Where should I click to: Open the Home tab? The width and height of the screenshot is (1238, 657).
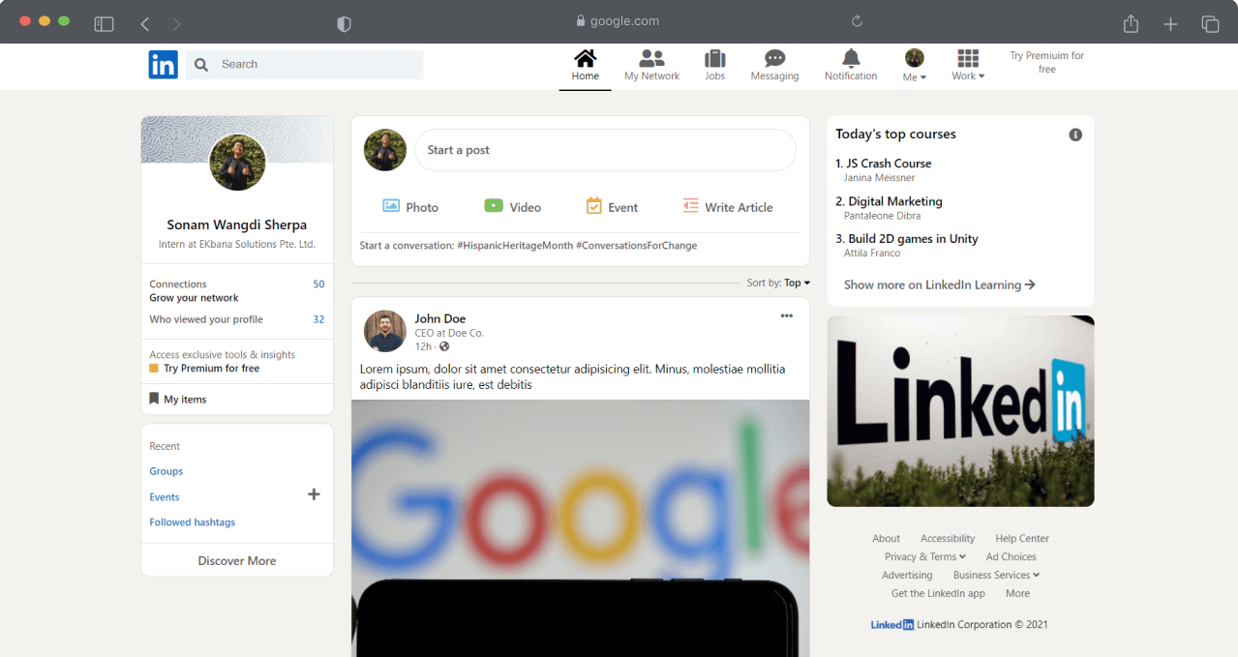pyautogui.click(x=585, y=66)
